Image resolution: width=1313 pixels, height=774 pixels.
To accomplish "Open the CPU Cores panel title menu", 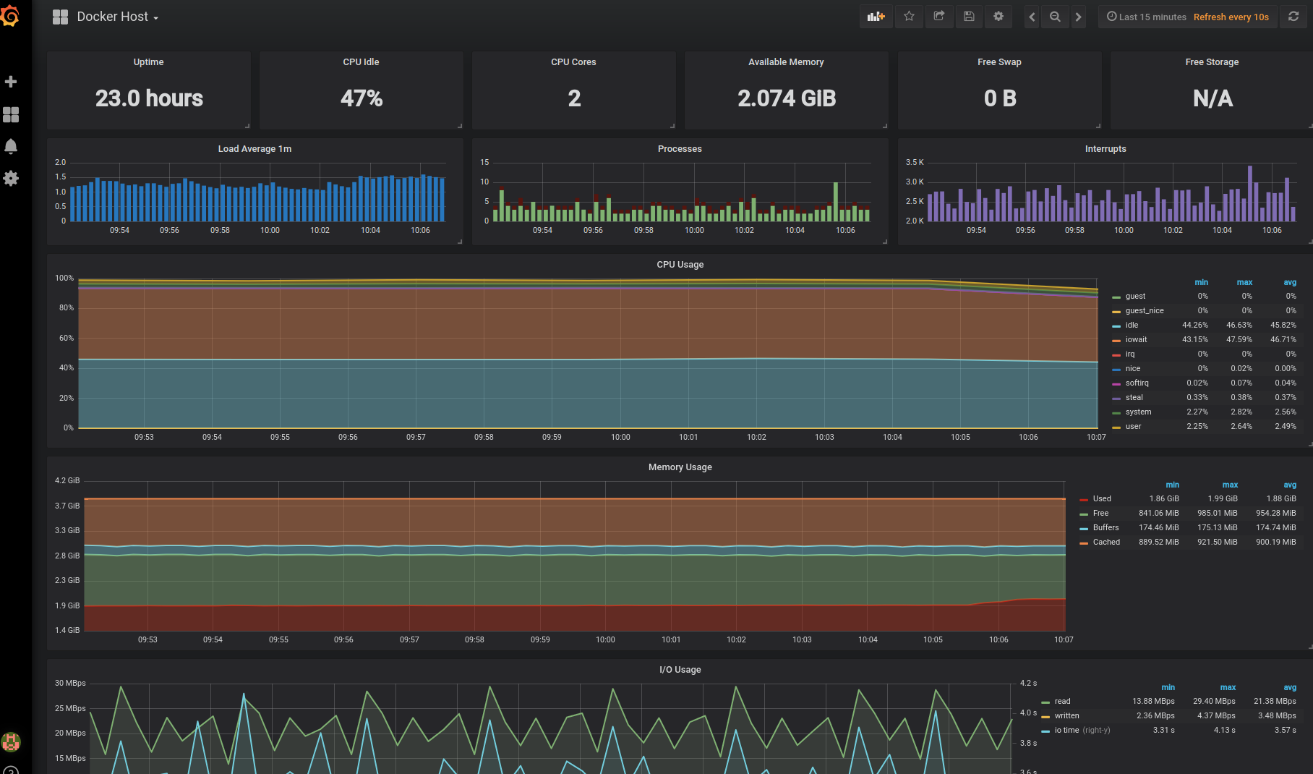I will pos(573,62).
